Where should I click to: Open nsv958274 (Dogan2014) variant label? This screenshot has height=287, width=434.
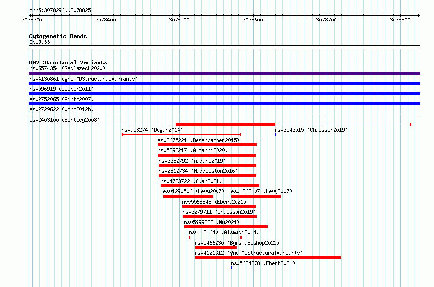click(x=152, y=130)
